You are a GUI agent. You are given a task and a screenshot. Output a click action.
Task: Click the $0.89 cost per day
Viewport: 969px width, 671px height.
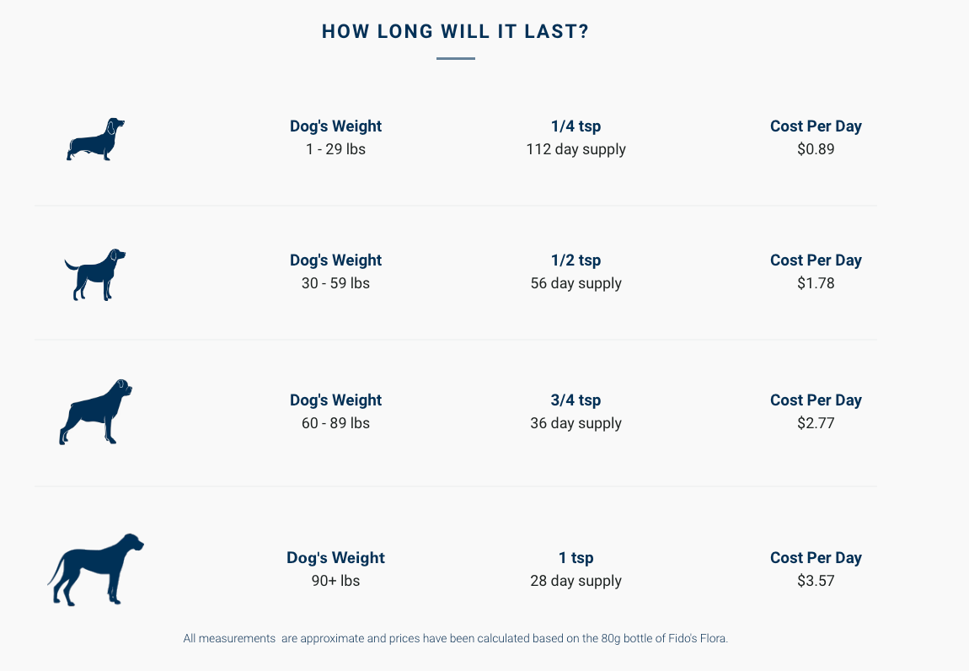click(816, 149)
